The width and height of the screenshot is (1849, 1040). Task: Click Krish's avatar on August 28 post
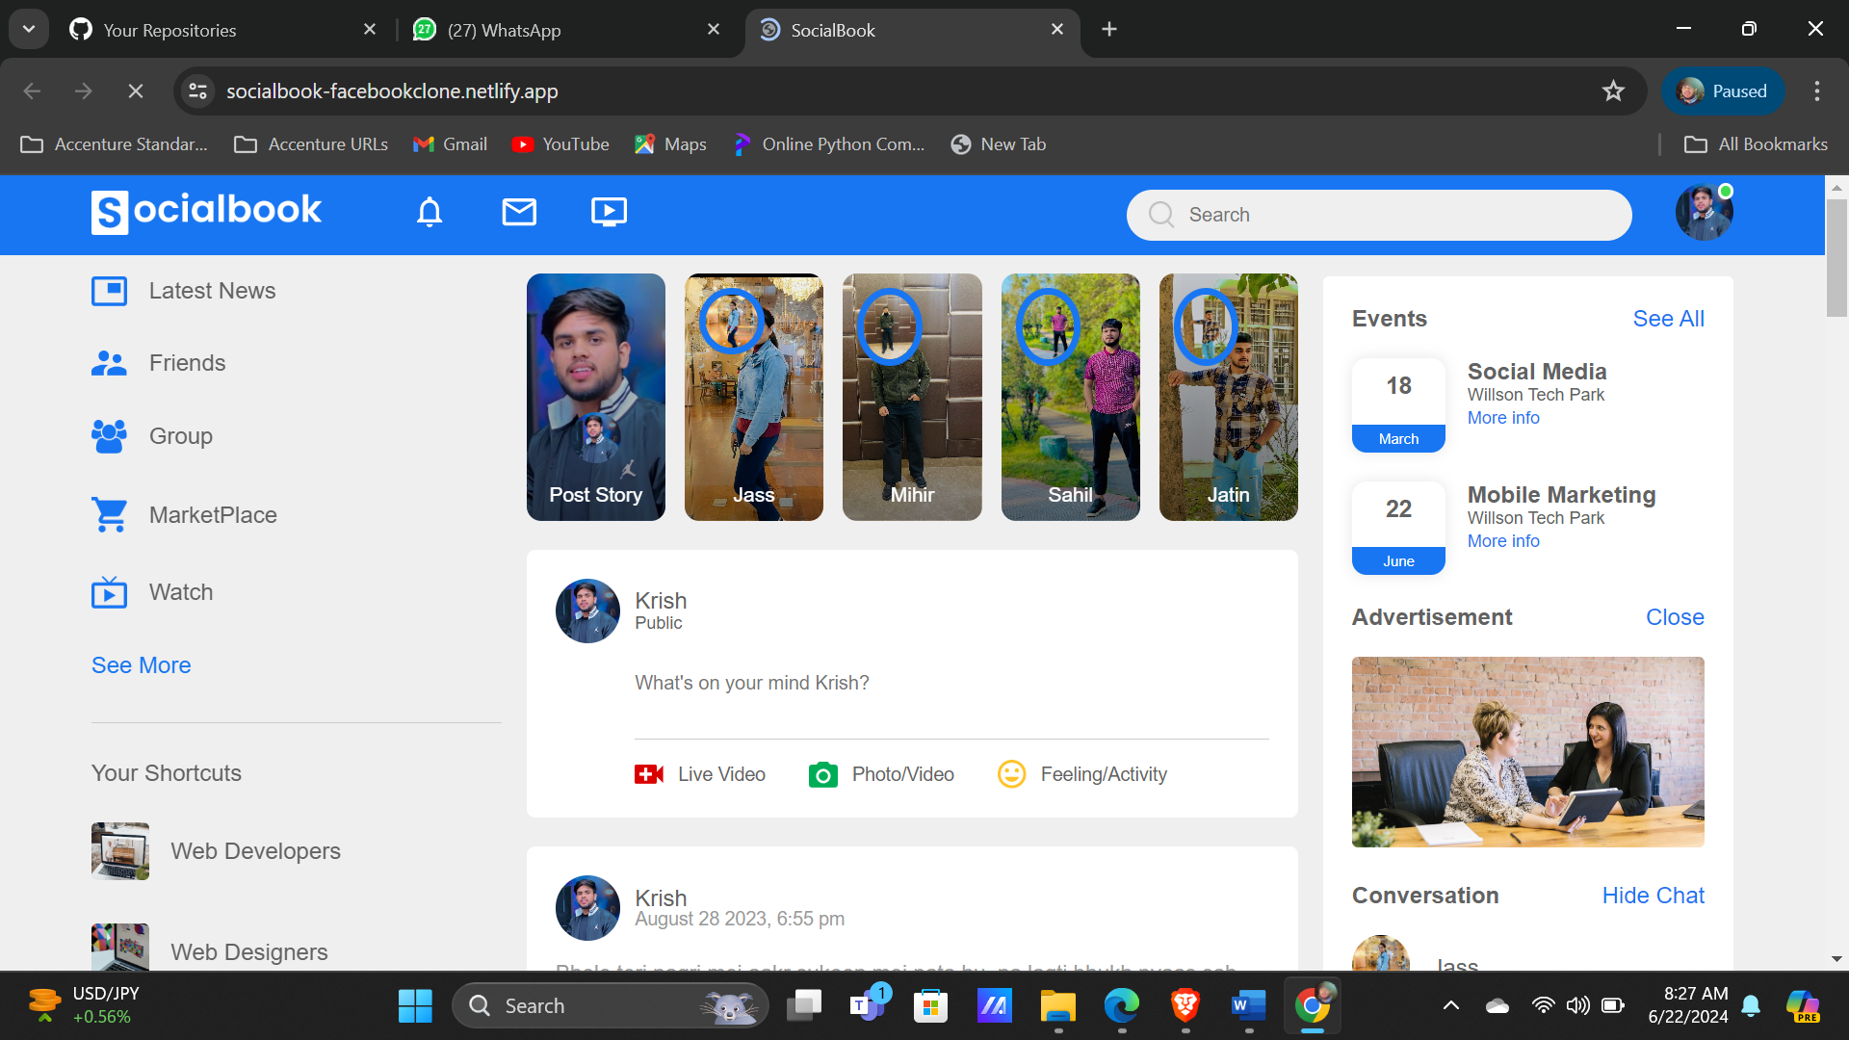coord(587,908)
